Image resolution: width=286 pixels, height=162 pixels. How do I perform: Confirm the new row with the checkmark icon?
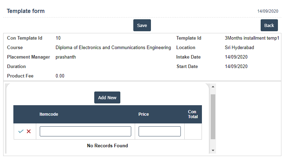[x=21, y=131]
